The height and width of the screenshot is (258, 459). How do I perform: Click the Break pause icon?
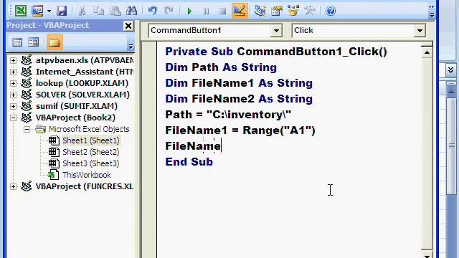tap(206, 11)
